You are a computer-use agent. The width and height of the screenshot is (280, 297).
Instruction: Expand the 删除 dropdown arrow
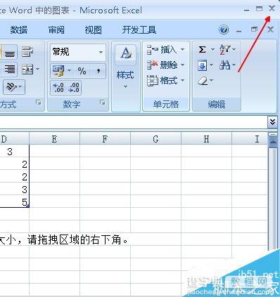click(x=182, y=65)
